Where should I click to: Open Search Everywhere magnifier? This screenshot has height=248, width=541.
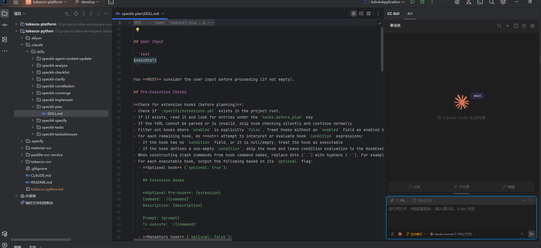(492, 2)
